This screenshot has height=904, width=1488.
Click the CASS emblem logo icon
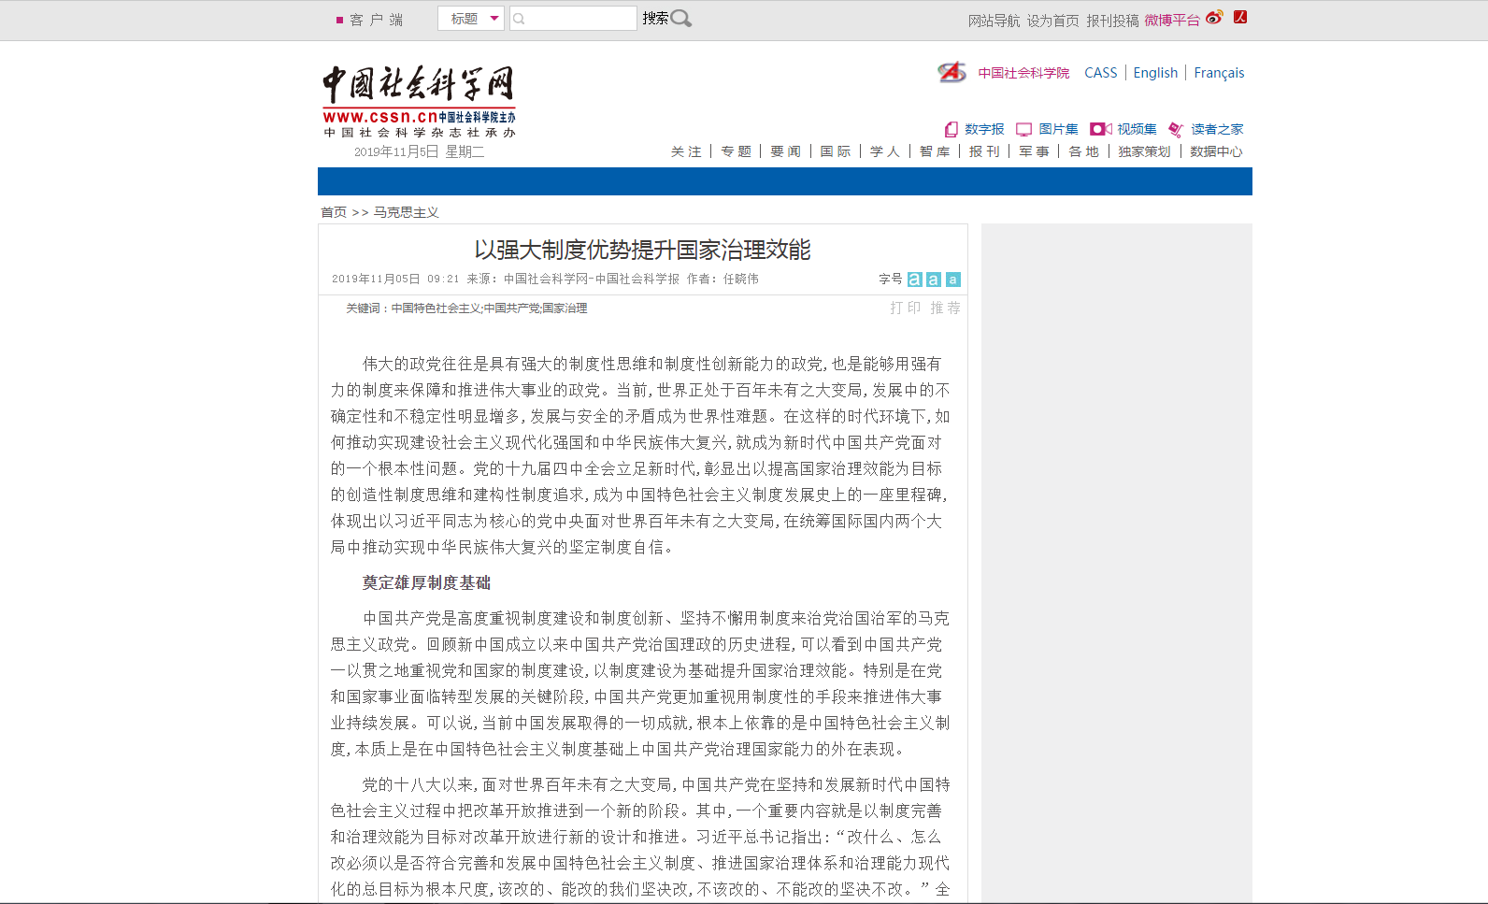click(x=951, y=72)
